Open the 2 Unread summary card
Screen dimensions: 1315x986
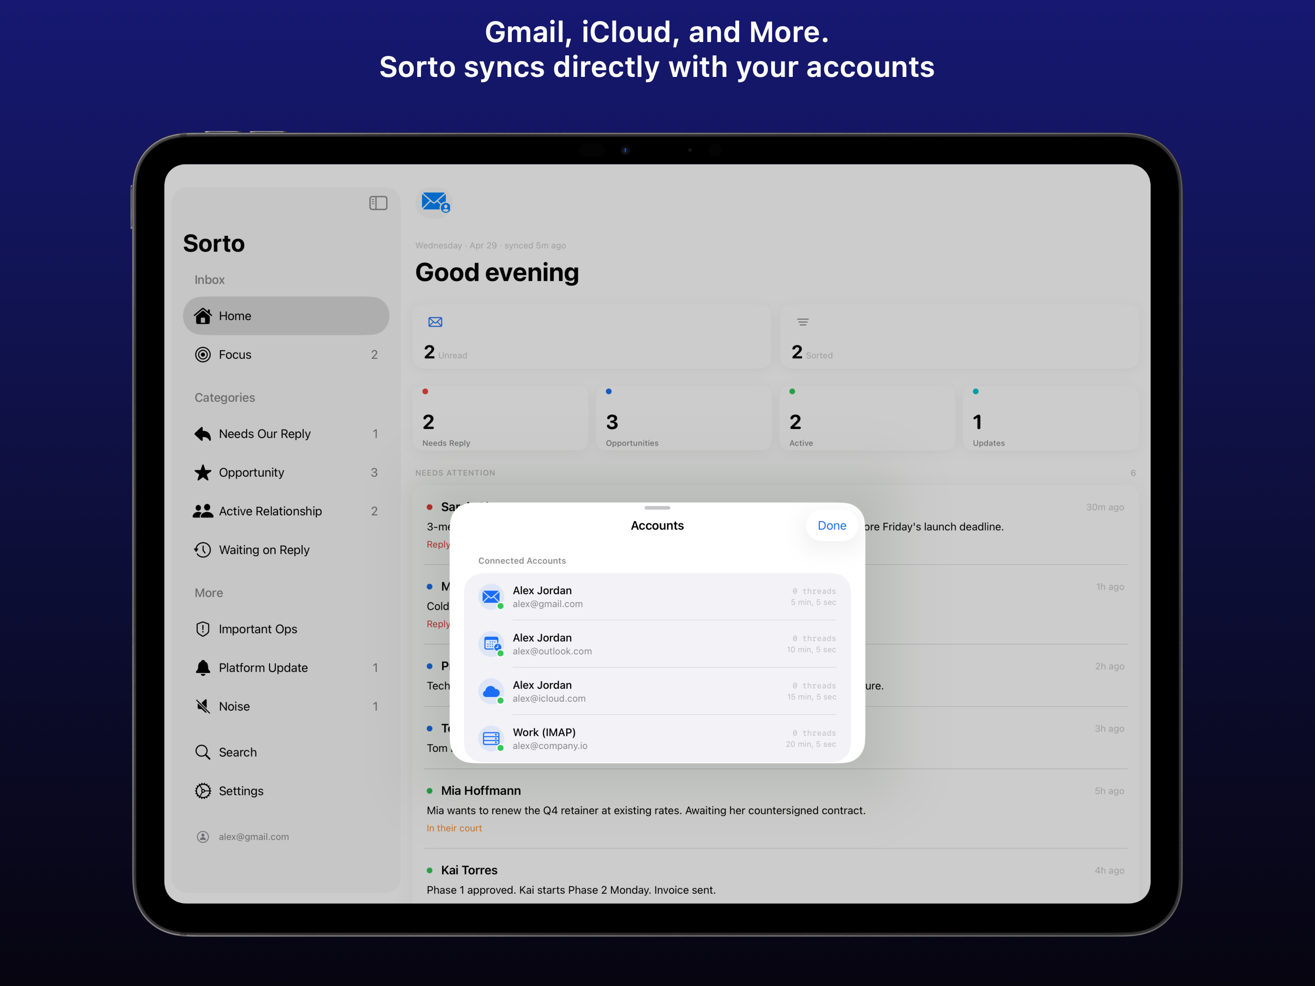(592, 336)
